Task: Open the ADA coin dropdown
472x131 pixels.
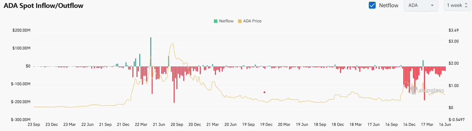Action: click(x=421, y=6)
